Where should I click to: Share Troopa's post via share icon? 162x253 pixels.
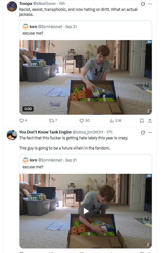coord(150,121)
